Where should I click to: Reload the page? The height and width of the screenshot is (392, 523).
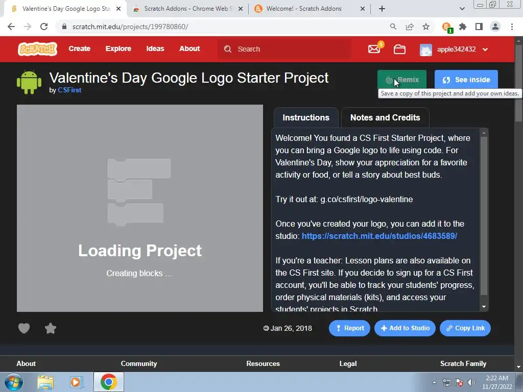point(44,27)
